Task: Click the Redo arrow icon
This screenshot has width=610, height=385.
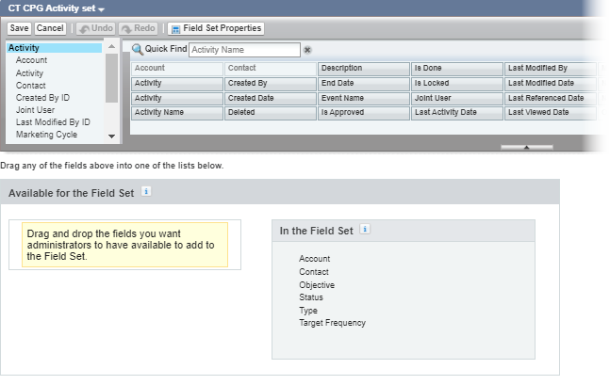Action: pos(125,28)
